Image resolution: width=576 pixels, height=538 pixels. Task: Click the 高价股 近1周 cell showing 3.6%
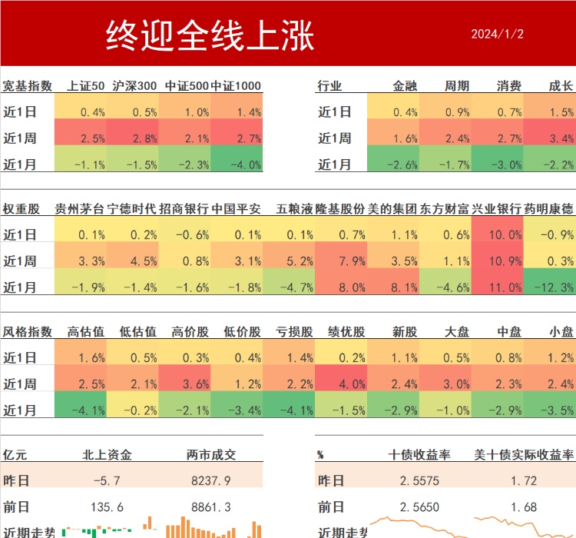(x=184, y=384)
